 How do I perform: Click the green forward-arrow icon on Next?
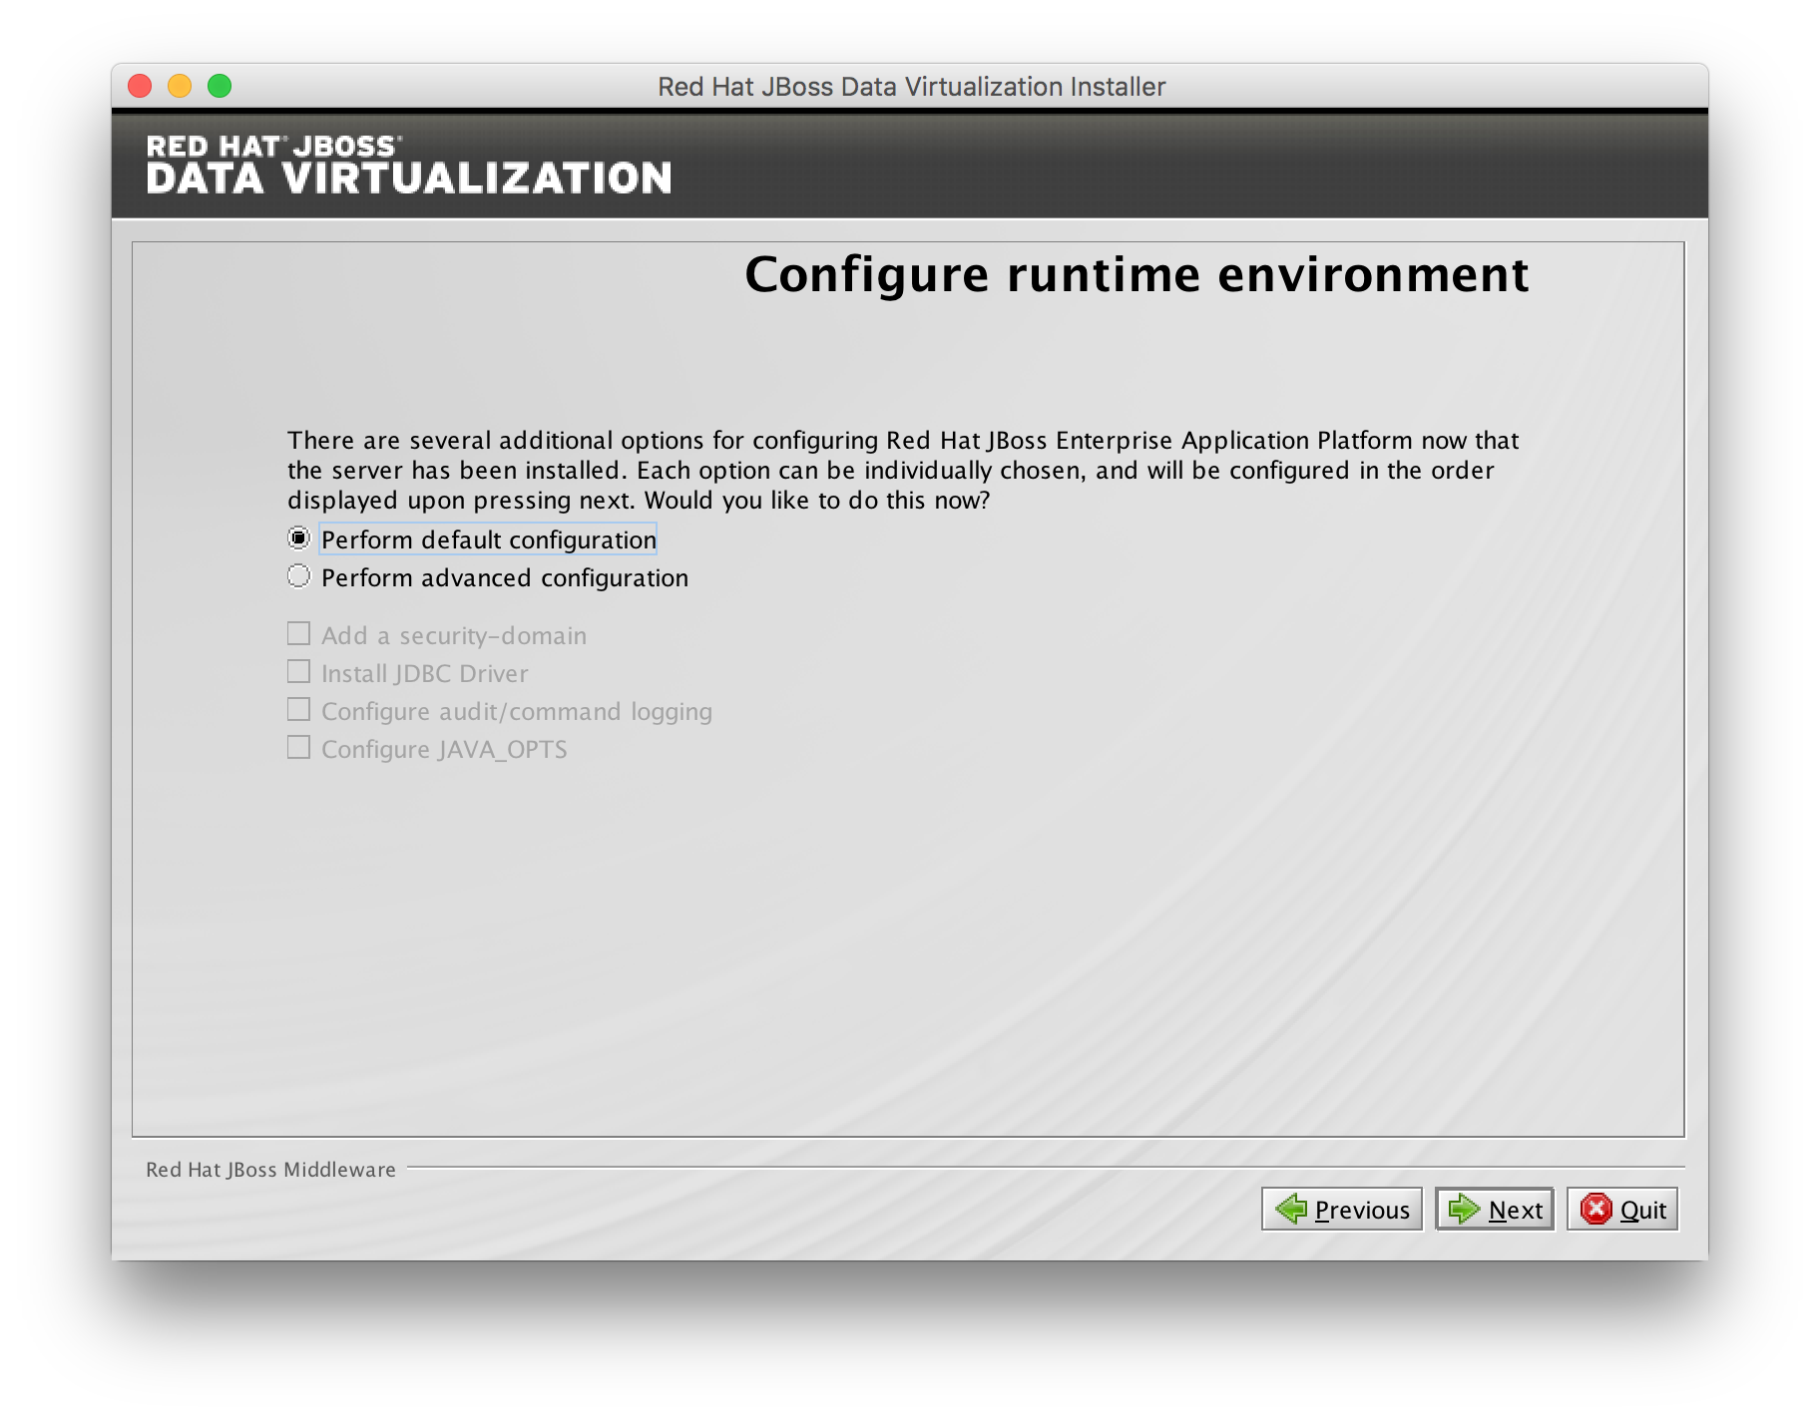1463,1209
